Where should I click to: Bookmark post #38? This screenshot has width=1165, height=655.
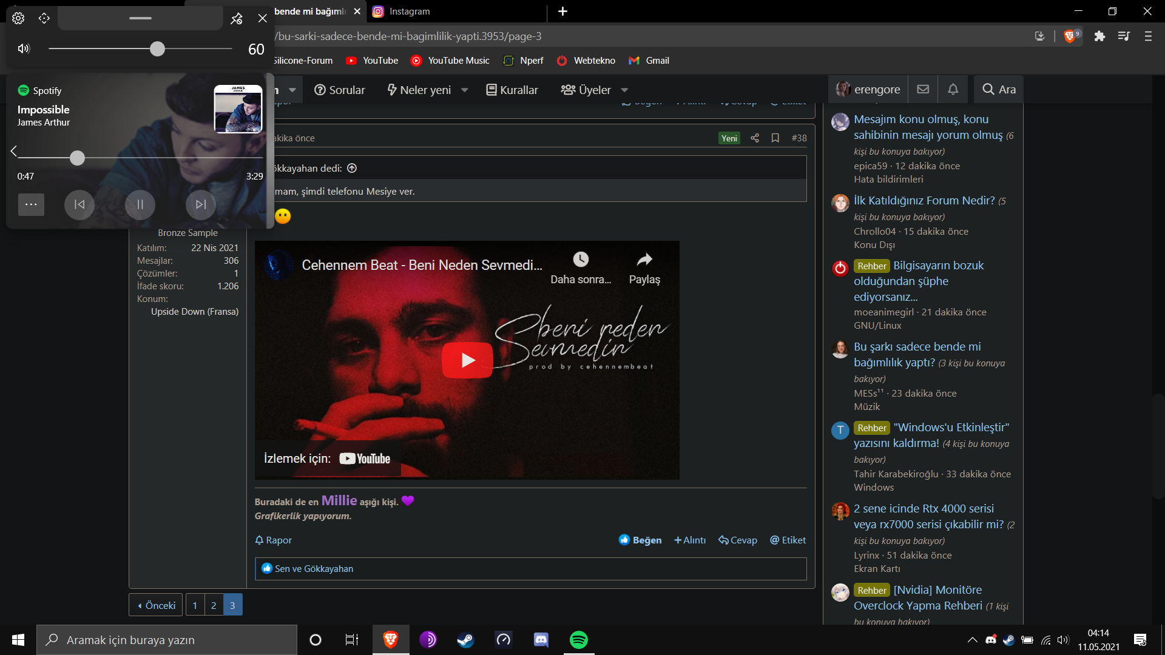(775, 138)
